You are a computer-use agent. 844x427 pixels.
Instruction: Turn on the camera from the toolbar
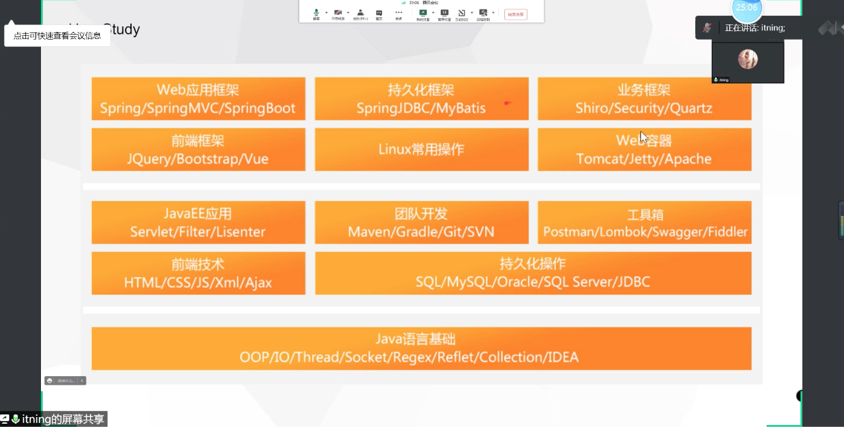tap(338, 14)
